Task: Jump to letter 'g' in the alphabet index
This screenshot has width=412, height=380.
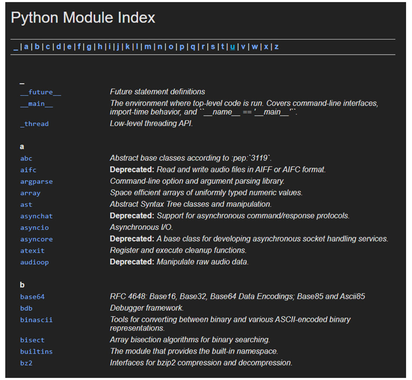Action: [x=89, y=47]
